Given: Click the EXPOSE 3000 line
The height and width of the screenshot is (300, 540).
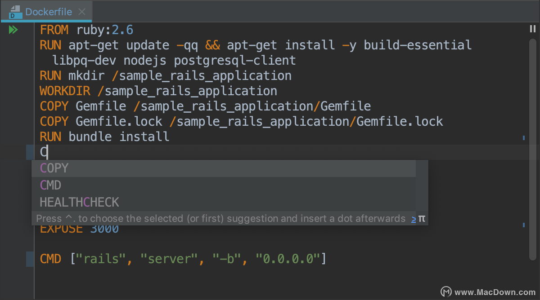Looking at the screenshot, I should (x=79, y=229).
